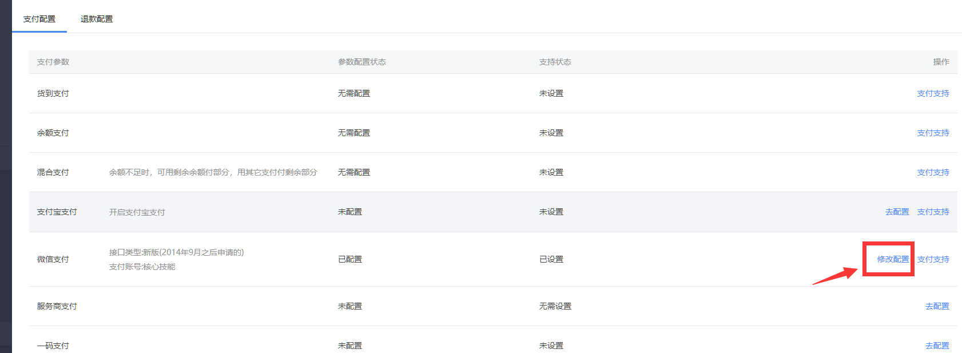Open 支付支持 for 余额支付
Screen dimensions: 962x353
point(933,133)
